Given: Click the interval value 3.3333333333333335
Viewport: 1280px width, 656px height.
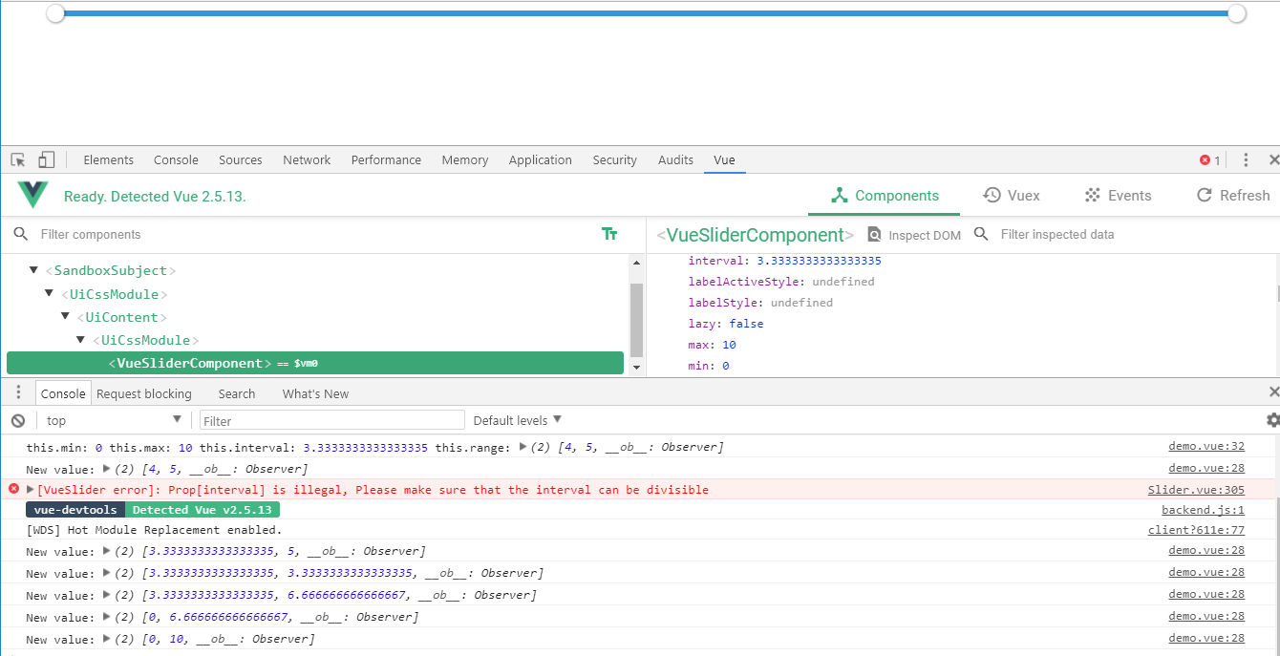Looking at the screenshot, I should click(x=819, y=261).
